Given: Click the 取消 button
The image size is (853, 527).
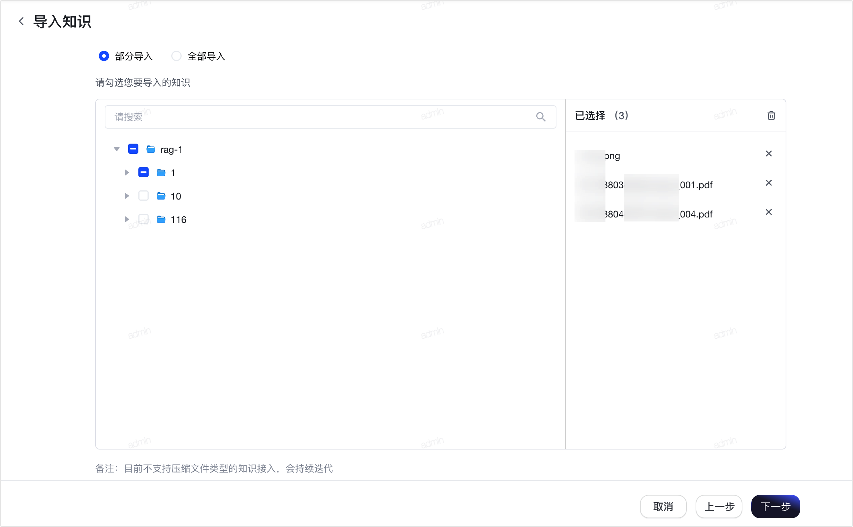Looking at the screenshot, I should click(663, 507).
